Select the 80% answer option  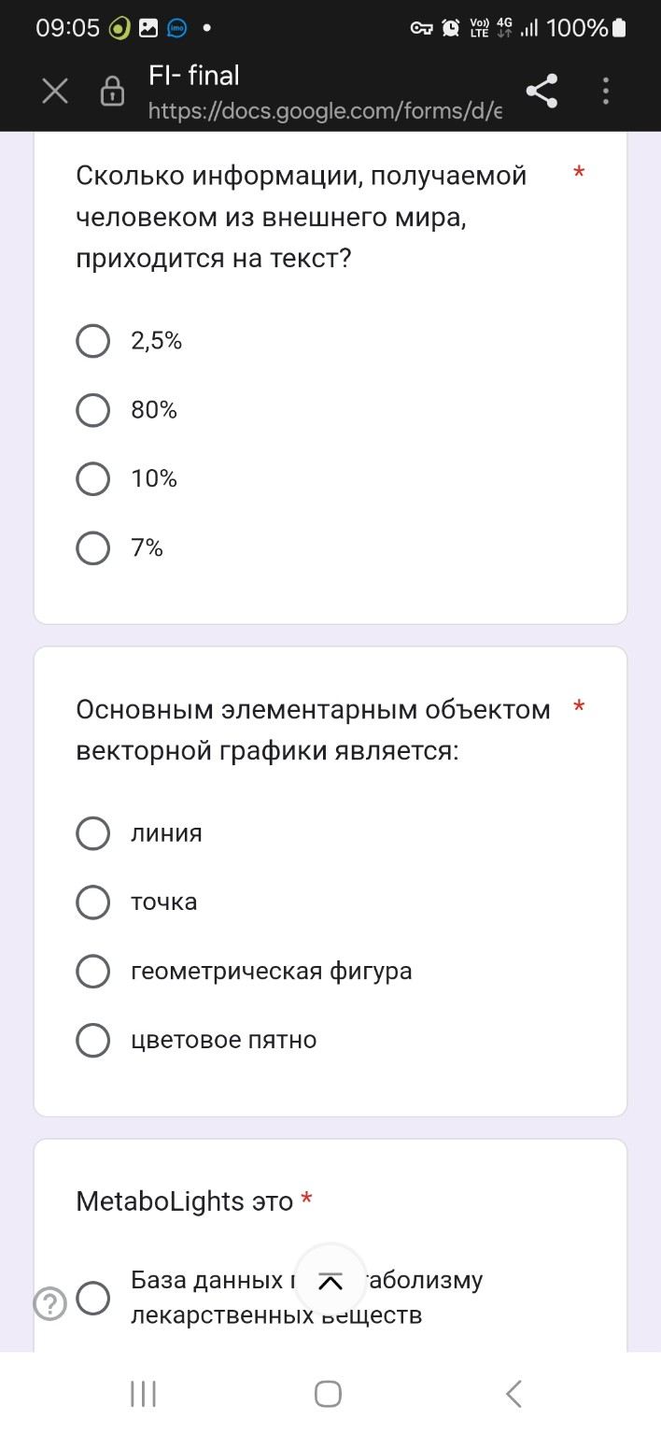coord(92,410)
